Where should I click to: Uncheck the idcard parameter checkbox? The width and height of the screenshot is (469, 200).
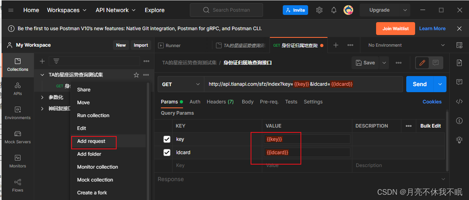click(x=167, y=153)
